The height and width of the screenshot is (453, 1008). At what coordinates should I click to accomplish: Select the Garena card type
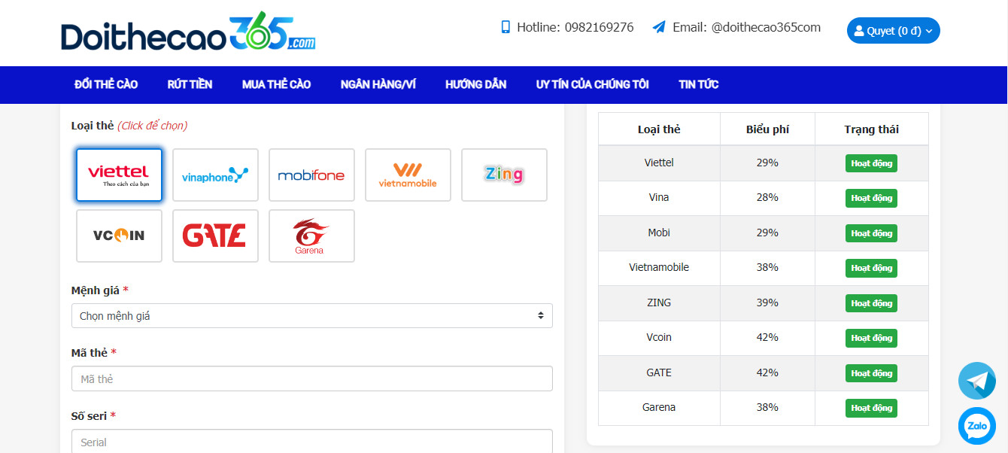pyautogui.click(x=311, y=236)
